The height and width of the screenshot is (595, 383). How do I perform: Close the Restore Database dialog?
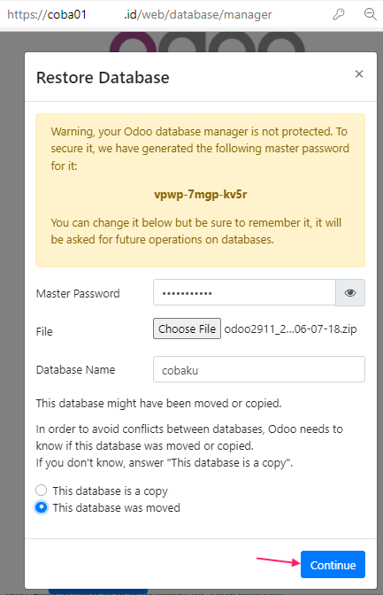[359, 74]
